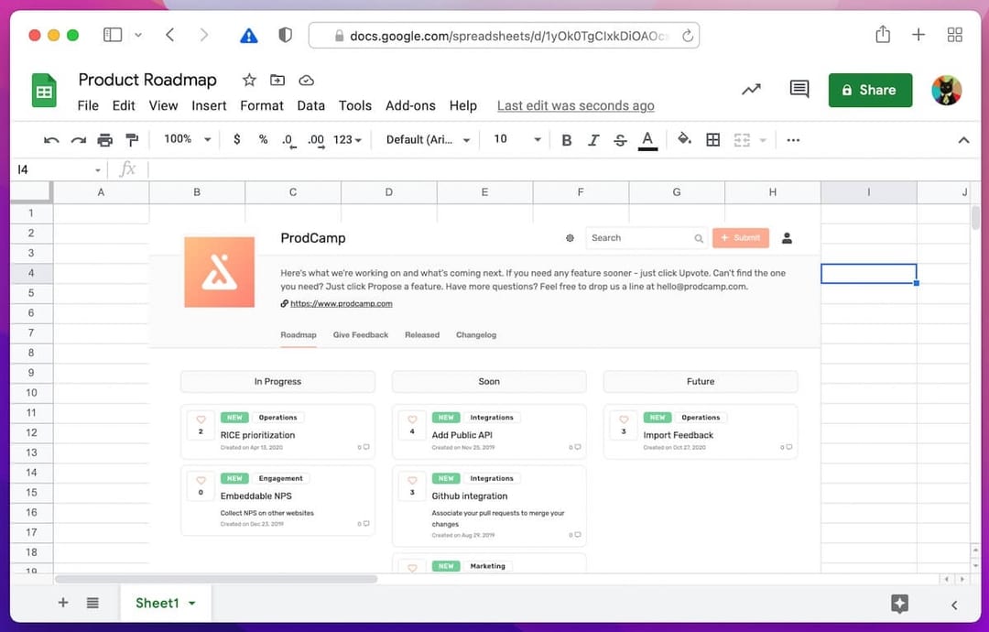This screenshot has height=632, width=989.
Task: Toggle strikethrough formatting
Action: pyautogui.click(x=620, y=140)
